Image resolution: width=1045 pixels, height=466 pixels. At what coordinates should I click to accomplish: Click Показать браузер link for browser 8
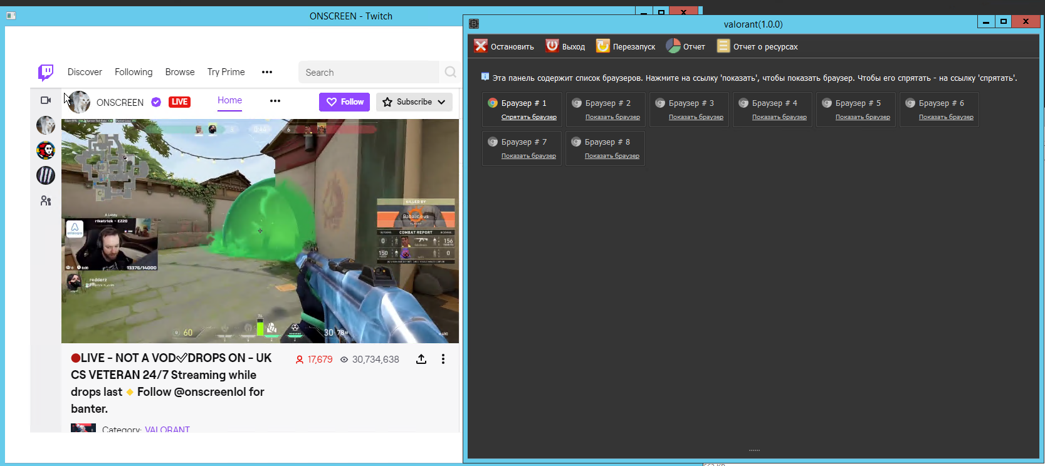(x=612, y=156)
